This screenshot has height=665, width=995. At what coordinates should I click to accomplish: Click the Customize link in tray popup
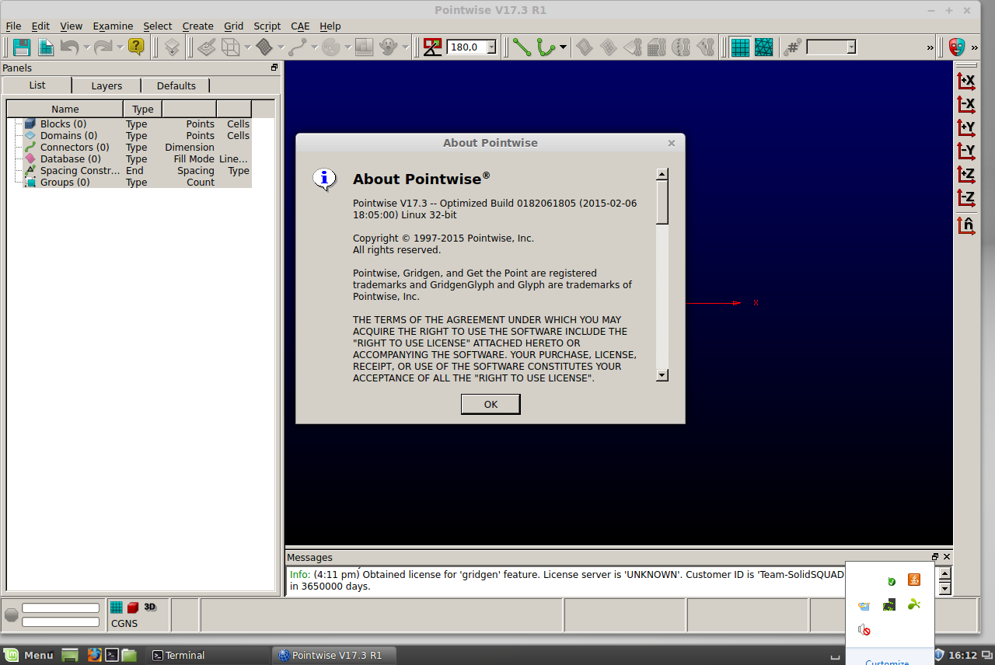(887, 663)
